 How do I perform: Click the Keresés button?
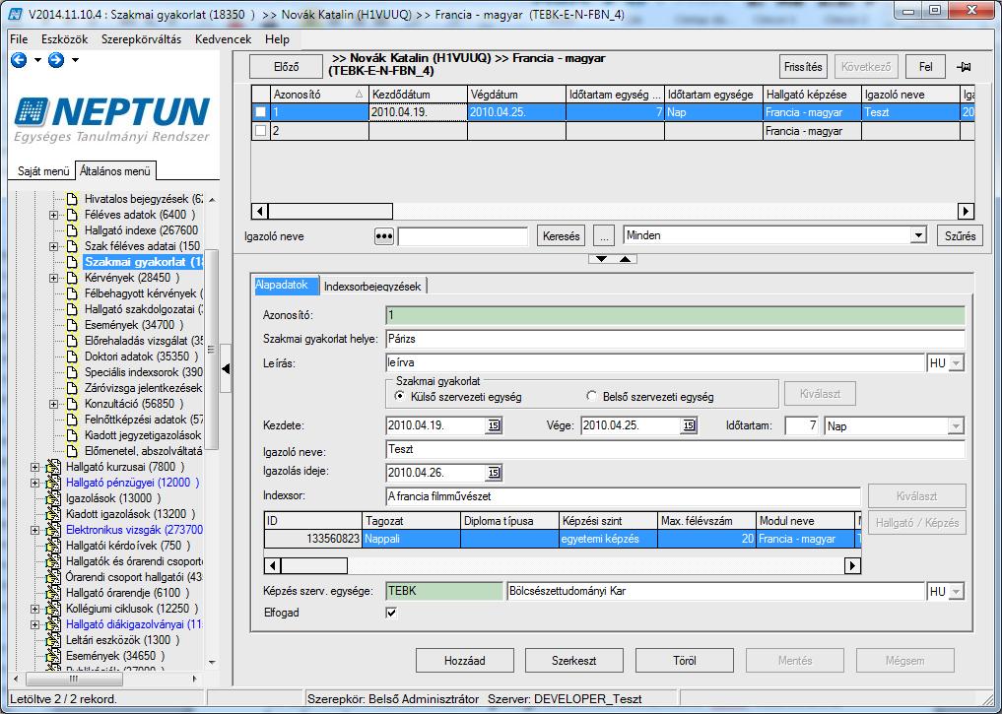pos(561,236)
